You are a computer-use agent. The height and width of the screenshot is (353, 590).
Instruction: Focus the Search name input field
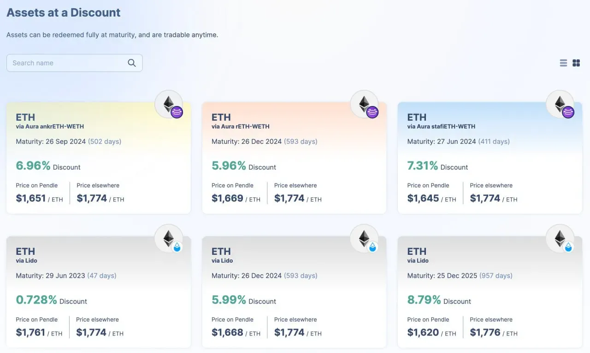pos(74,63)
